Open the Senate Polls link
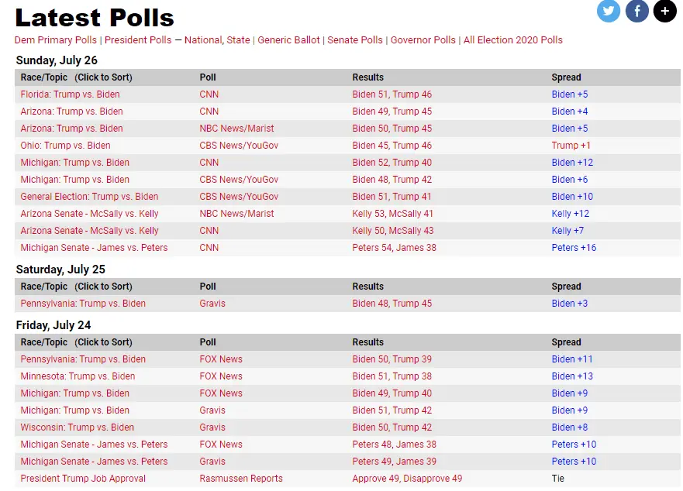Viewport: 683px width, 491px height. [x=355, y=40]
